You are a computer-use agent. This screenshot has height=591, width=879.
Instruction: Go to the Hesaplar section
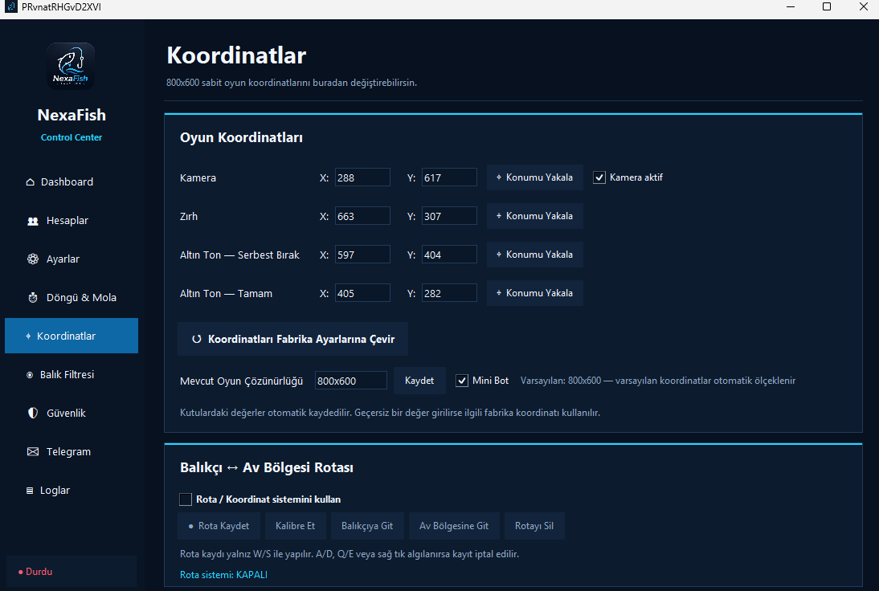[x=72, y=221]
